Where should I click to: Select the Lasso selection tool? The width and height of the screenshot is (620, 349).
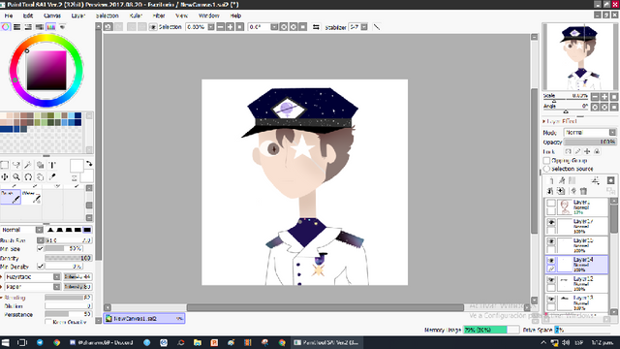coord(16,165)
